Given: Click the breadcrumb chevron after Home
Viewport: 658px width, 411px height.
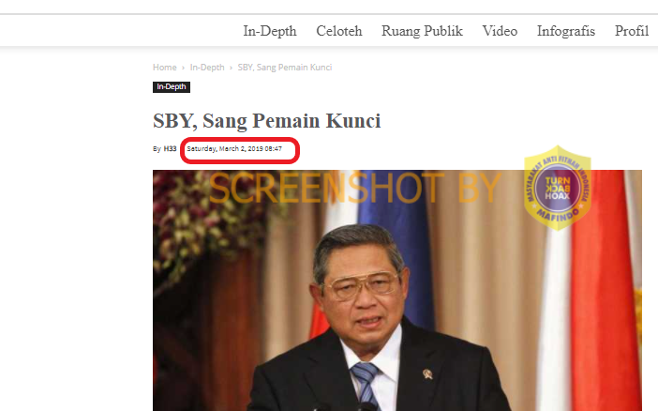Looking at the screenshot, I should pos(183,68).
